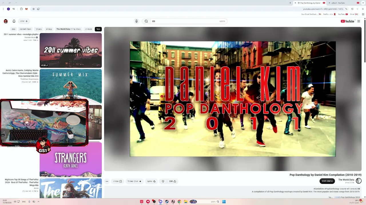This screenshot has height=205, width=366.
Task: Select the 'The World Data' filter chip
Action: 69,29
